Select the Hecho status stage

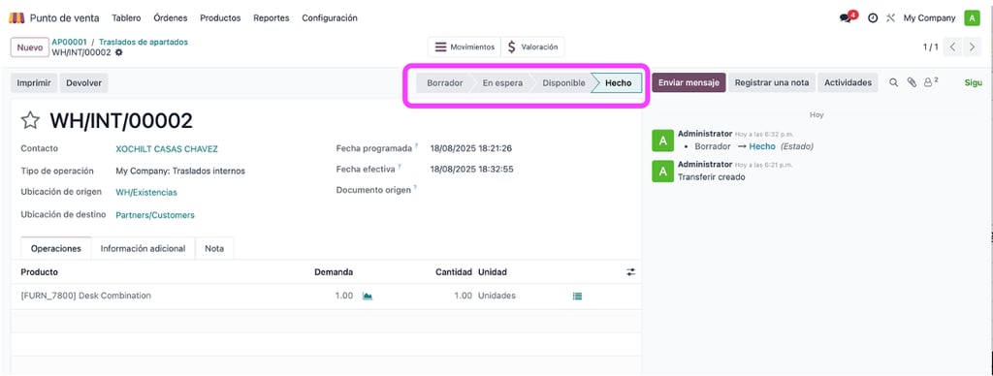coord(618,83)
